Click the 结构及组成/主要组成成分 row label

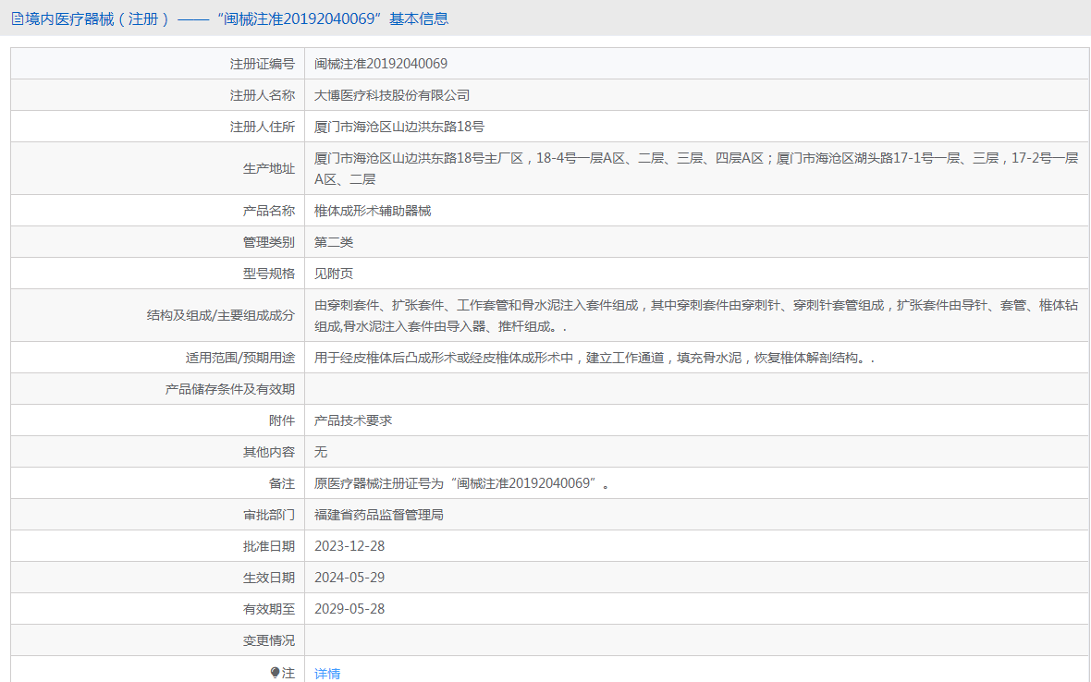point(220,315)
